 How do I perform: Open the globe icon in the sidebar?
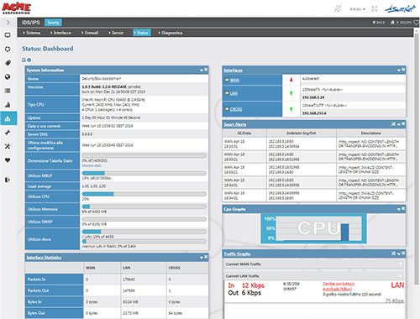tap(8, 76)
